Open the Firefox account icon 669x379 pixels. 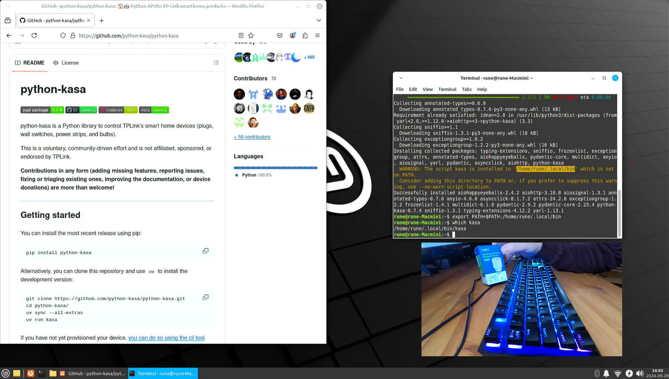(293, 36)
